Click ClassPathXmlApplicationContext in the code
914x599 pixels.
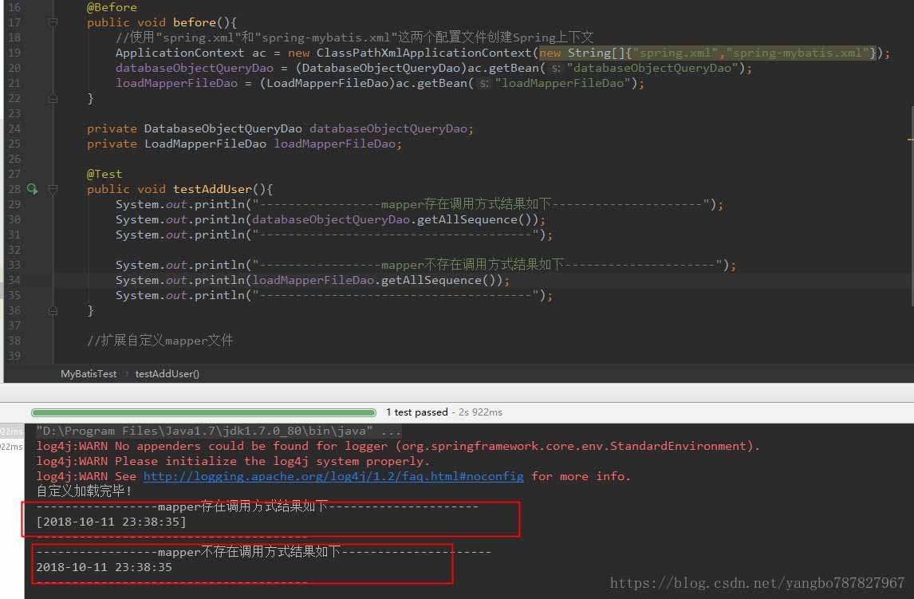[424, 53]
